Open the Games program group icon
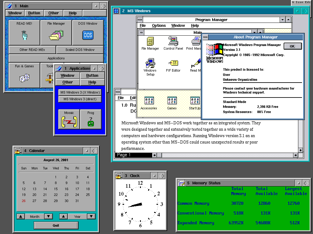 point(172,101)
